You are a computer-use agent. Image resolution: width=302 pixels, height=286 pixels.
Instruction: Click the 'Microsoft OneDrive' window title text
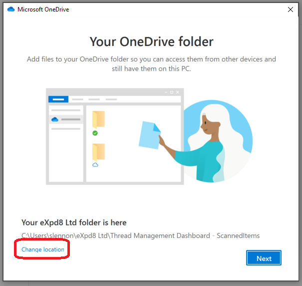tap(43, 9)
